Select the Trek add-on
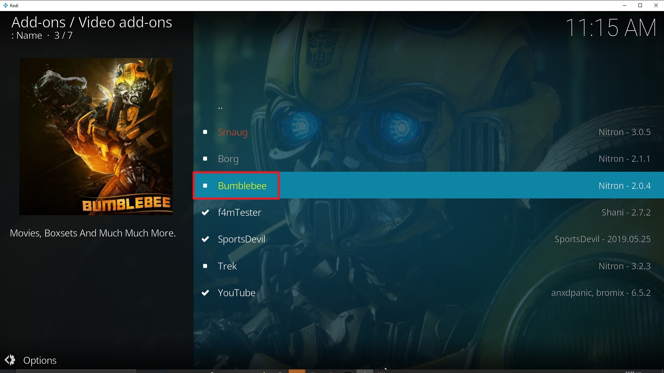This screenshot has height=373, width=664. coord(428,266)
